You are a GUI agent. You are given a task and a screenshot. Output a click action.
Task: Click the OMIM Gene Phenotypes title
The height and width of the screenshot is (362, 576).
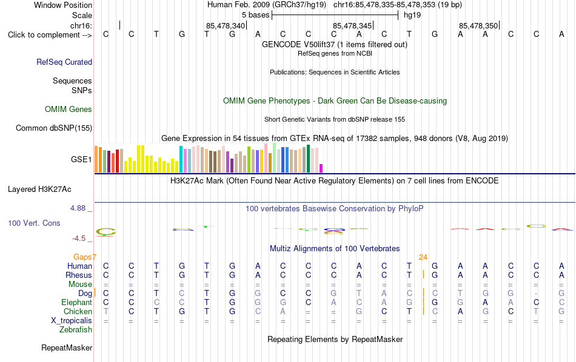coord(335,101)
